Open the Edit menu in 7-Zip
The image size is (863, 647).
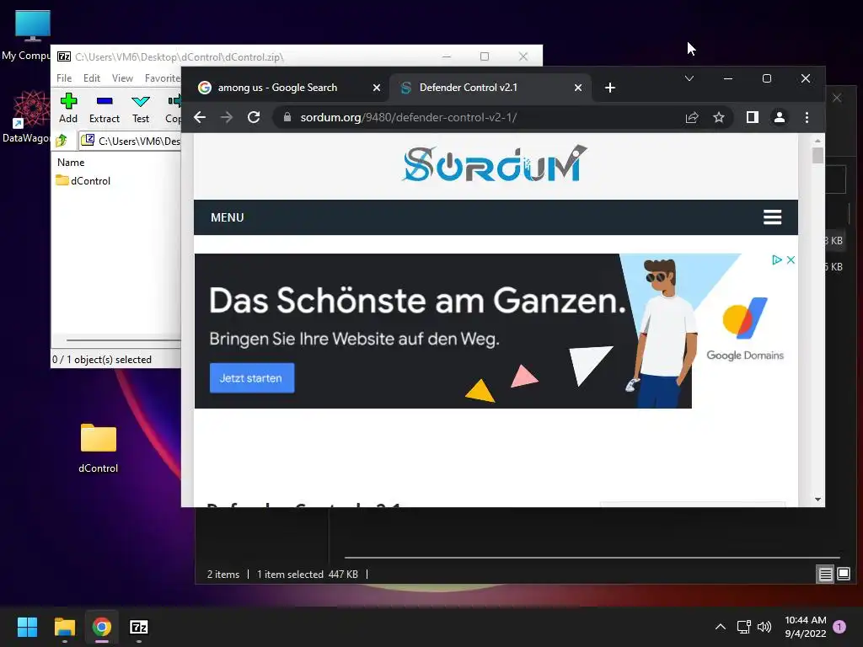coord(91,78)
